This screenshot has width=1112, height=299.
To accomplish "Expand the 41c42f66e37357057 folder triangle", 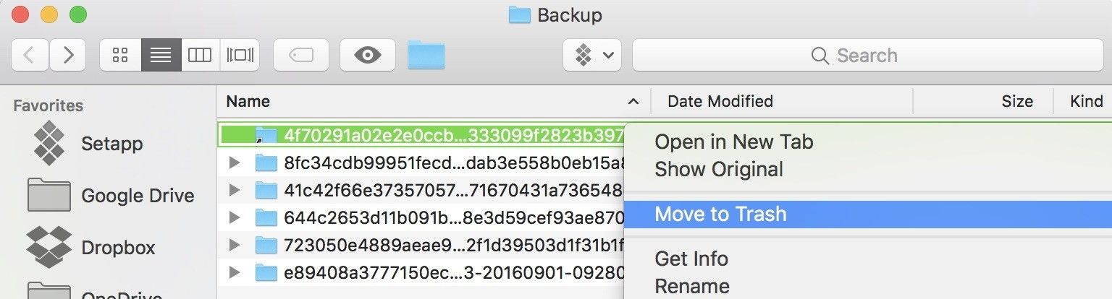I will click(233, 190).
